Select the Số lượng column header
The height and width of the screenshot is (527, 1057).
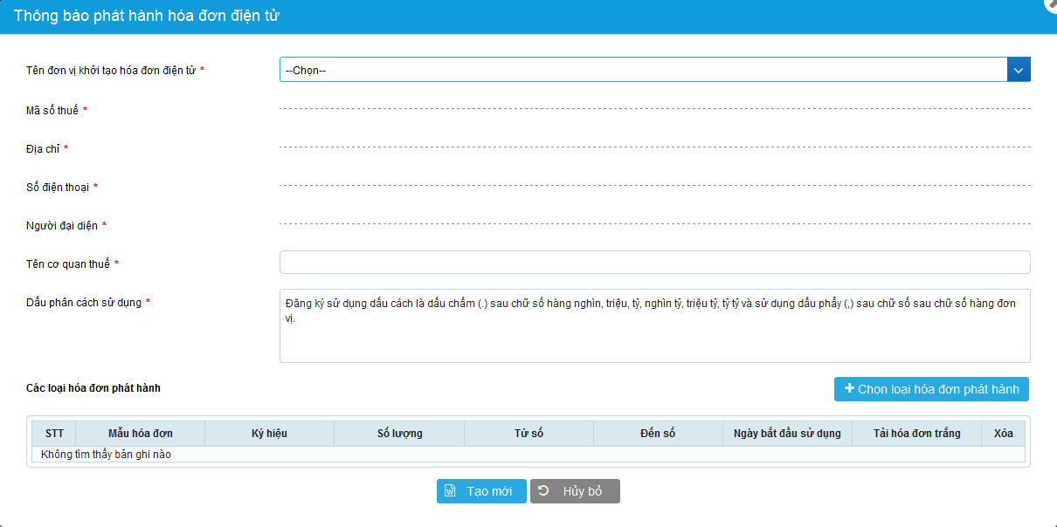click(399, 434)
